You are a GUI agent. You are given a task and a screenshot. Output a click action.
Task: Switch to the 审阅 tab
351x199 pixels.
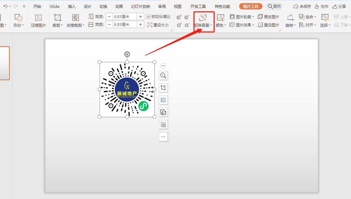pyautogui.click(x=162, y=7)
